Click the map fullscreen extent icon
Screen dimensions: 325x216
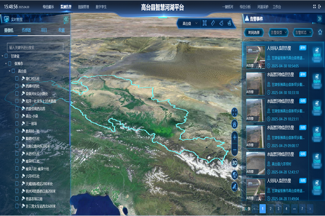[235, 112]
